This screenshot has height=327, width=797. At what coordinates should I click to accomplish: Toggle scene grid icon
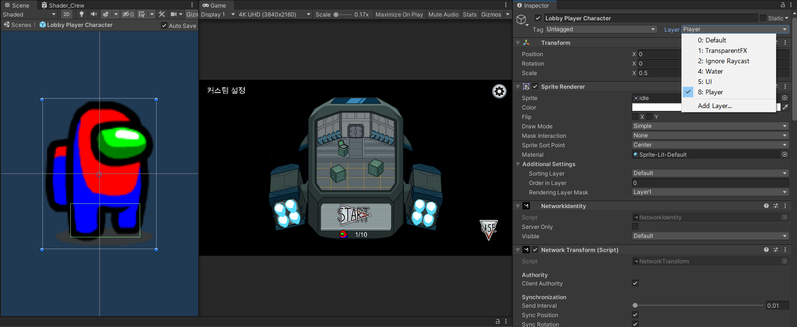pyautogui.click(x=142, y=14)
